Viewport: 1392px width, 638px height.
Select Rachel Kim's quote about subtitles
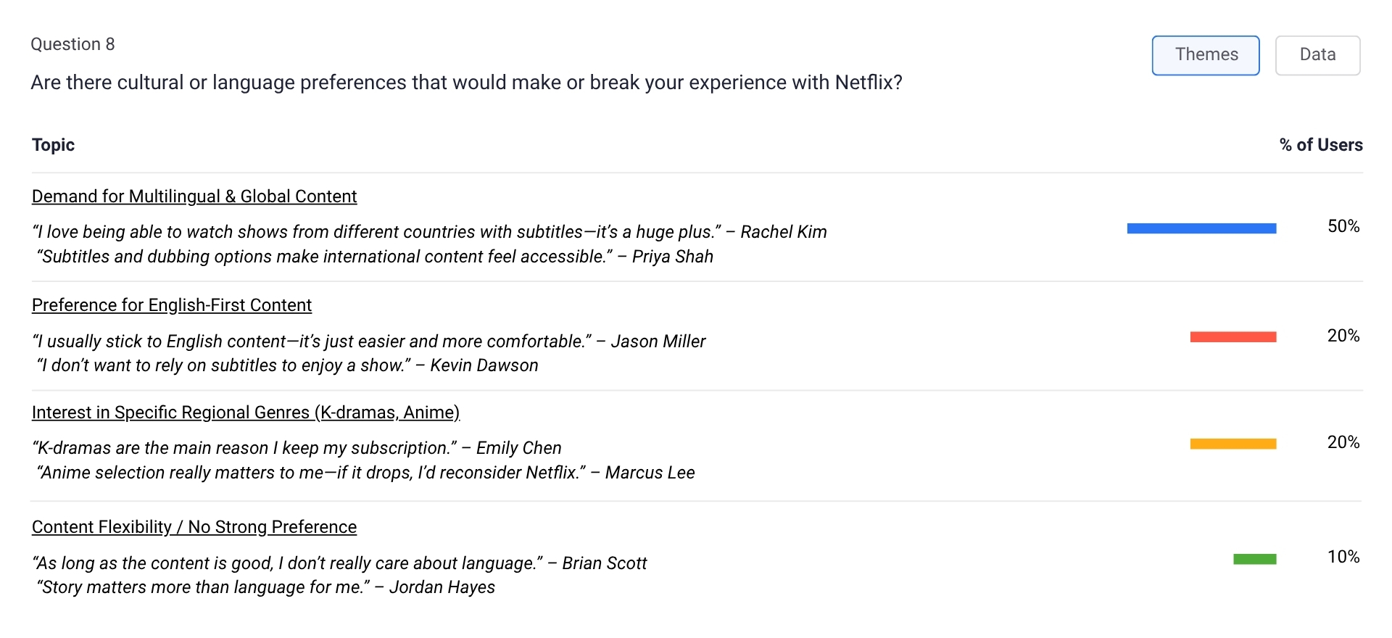429,232
